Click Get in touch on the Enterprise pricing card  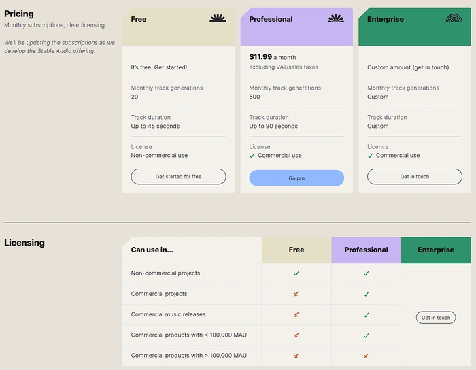point(415,177)
